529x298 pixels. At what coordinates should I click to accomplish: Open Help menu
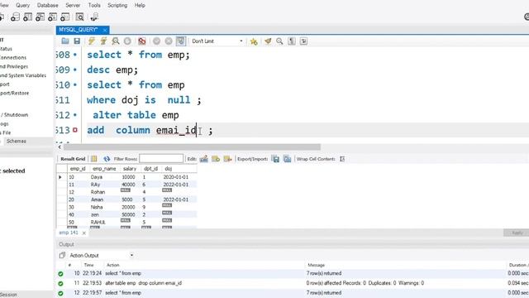tap(140, 6)
